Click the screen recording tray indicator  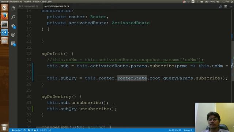point(184,1)
